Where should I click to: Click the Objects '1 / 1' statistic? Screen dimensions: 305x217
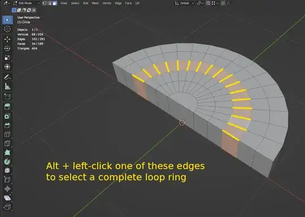(34, 30)
